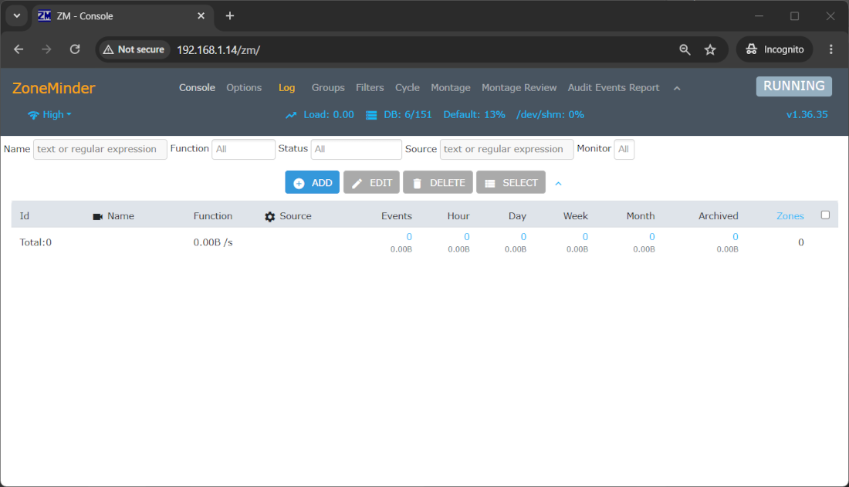Click the gear icon beside Source
The height and width of the screenshot is (487, 849).
[269, 217]
